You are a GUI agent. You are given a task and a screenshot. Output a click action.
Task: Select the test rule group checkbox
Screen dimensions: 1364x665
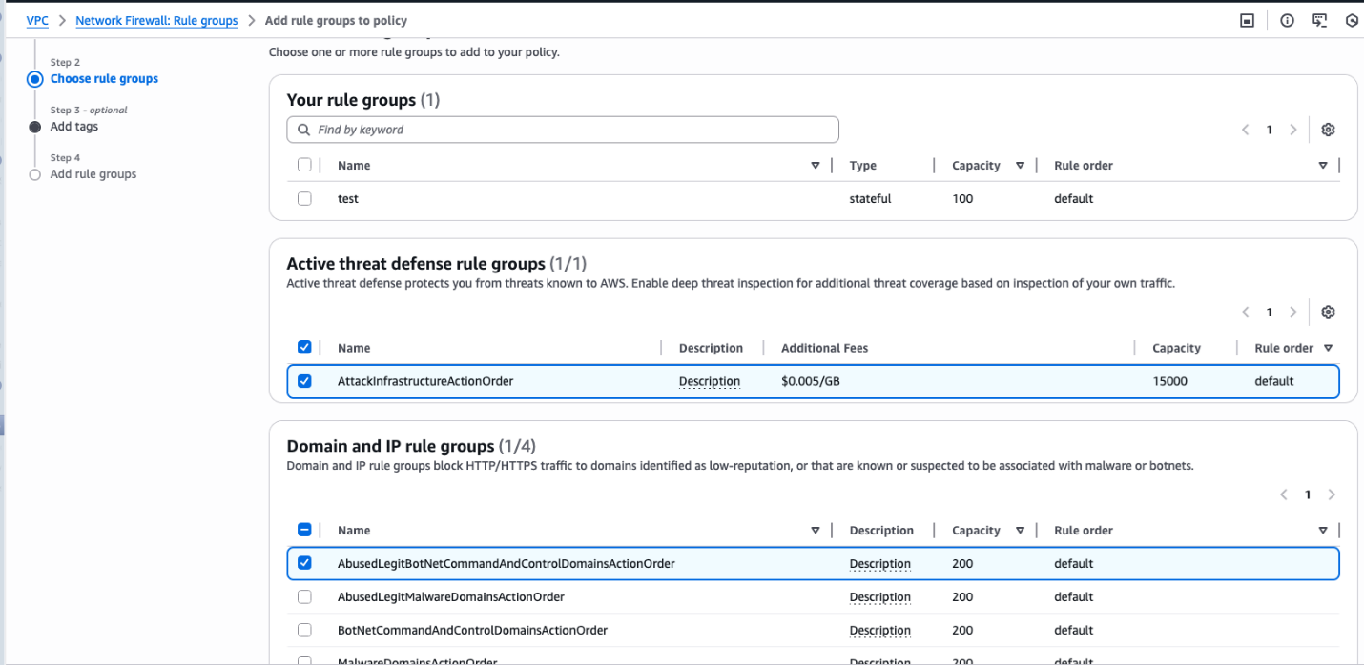304,198
